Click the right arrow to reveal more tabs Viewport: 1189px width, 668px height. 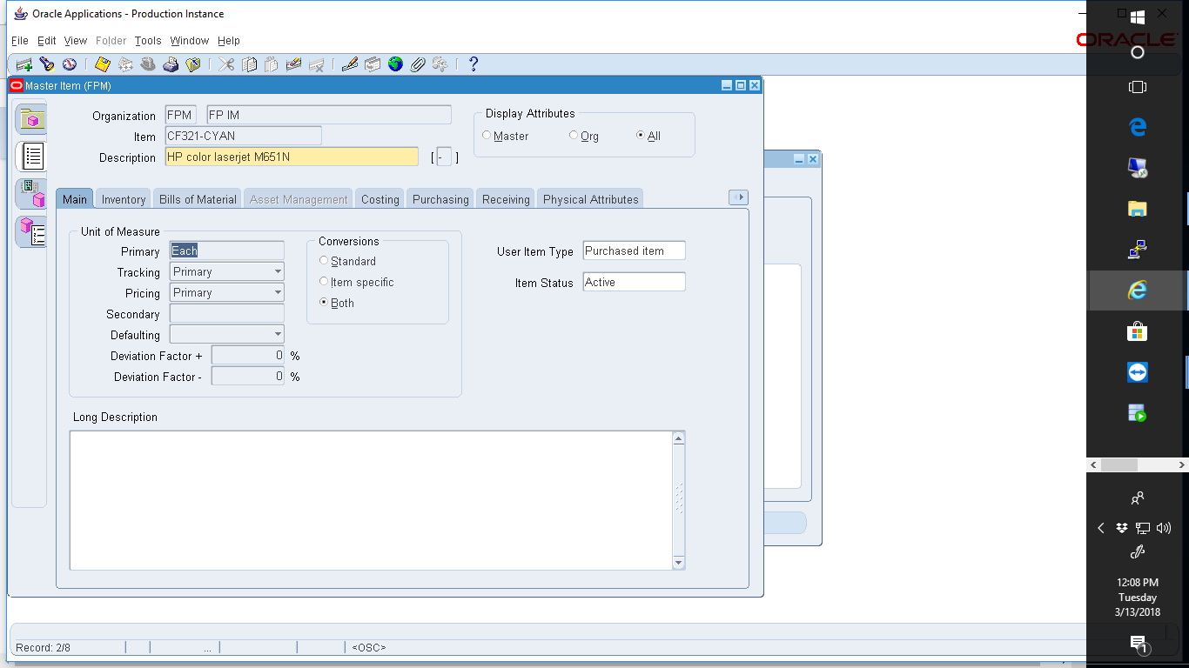click(738, 197)
